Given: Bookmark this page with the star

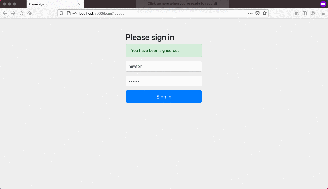Looking at the screenshot, I should point(264,13).
